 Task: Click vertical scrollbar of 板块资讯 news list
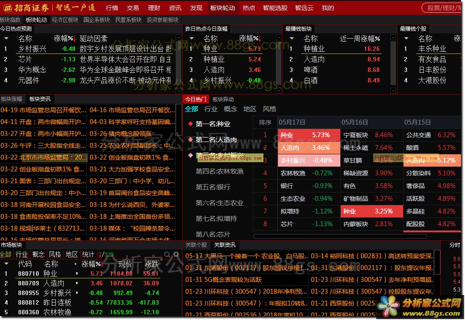(x=179, y=119)
